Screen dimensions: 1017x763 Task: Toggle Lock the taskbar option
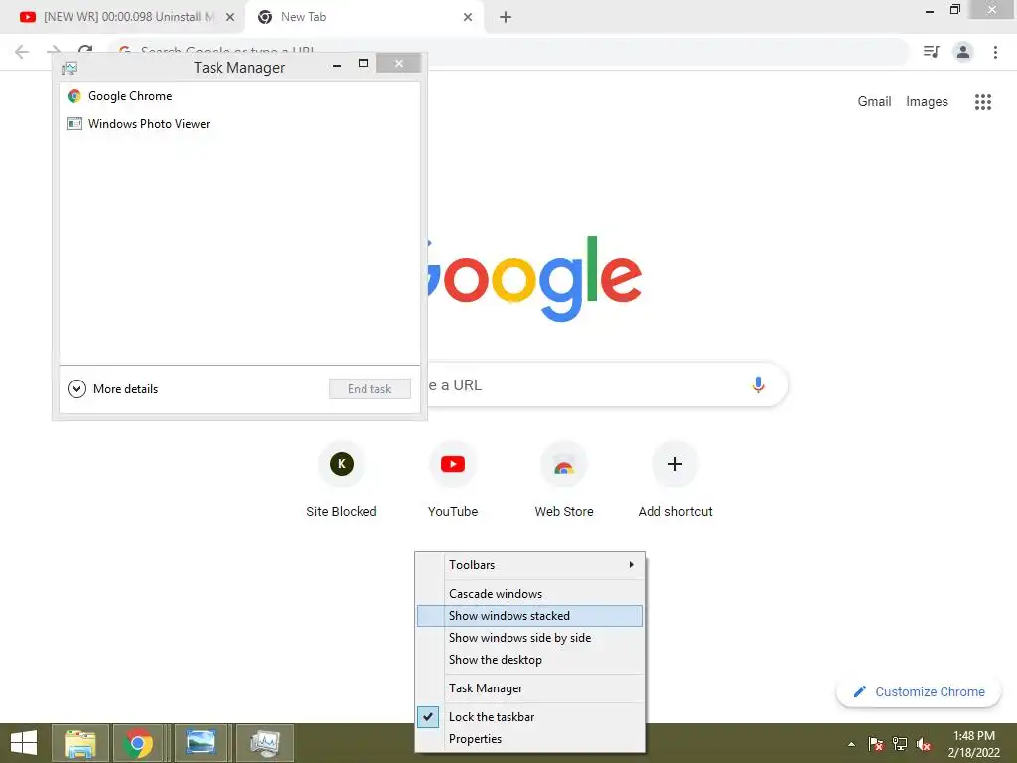(x=530, y=717)
